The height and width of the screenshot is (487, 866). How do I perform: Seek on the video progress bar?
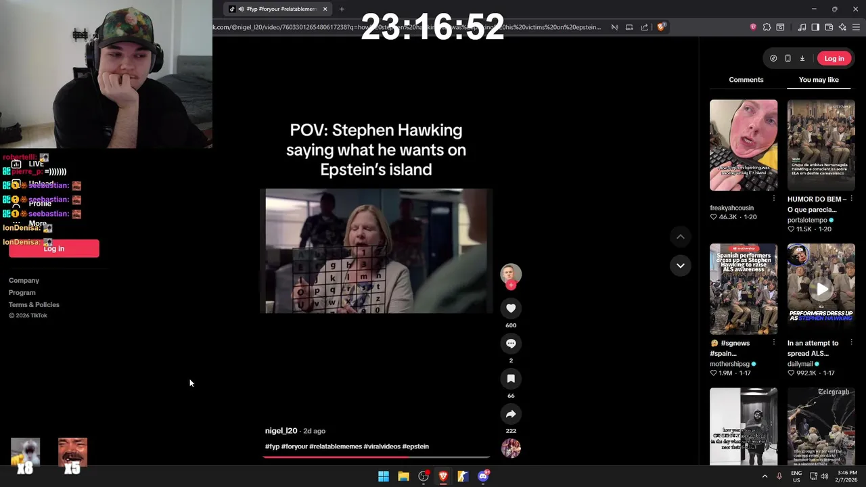click(376, 457)
